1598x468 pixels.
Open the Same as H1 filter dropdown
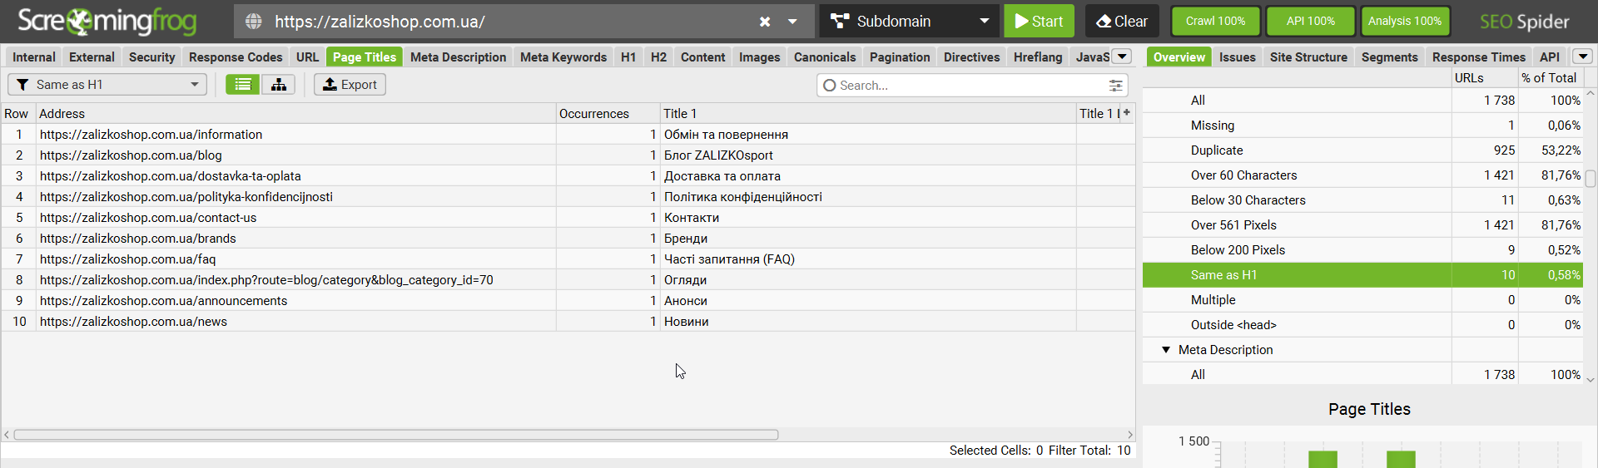[107, 84]
